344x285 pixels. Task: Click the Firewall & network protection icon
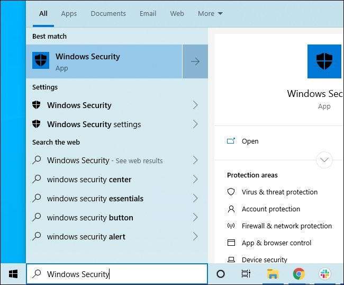pyautogui.click(x=231, y=226)
